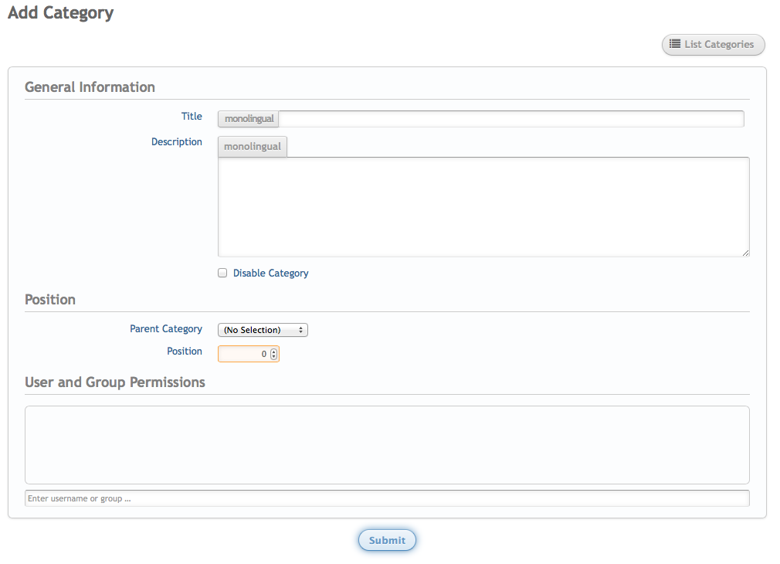Focus the Description text area

tap(483, 207)
